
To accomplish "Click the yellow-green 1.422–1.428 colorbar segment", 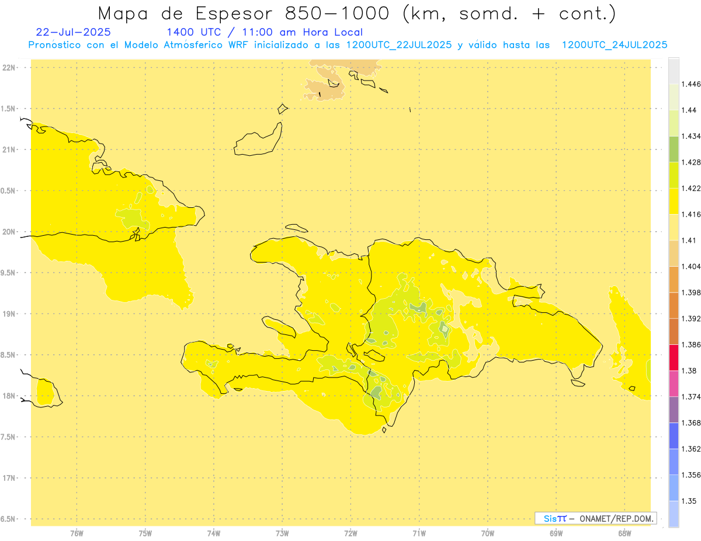I will [x=674, y=175].
